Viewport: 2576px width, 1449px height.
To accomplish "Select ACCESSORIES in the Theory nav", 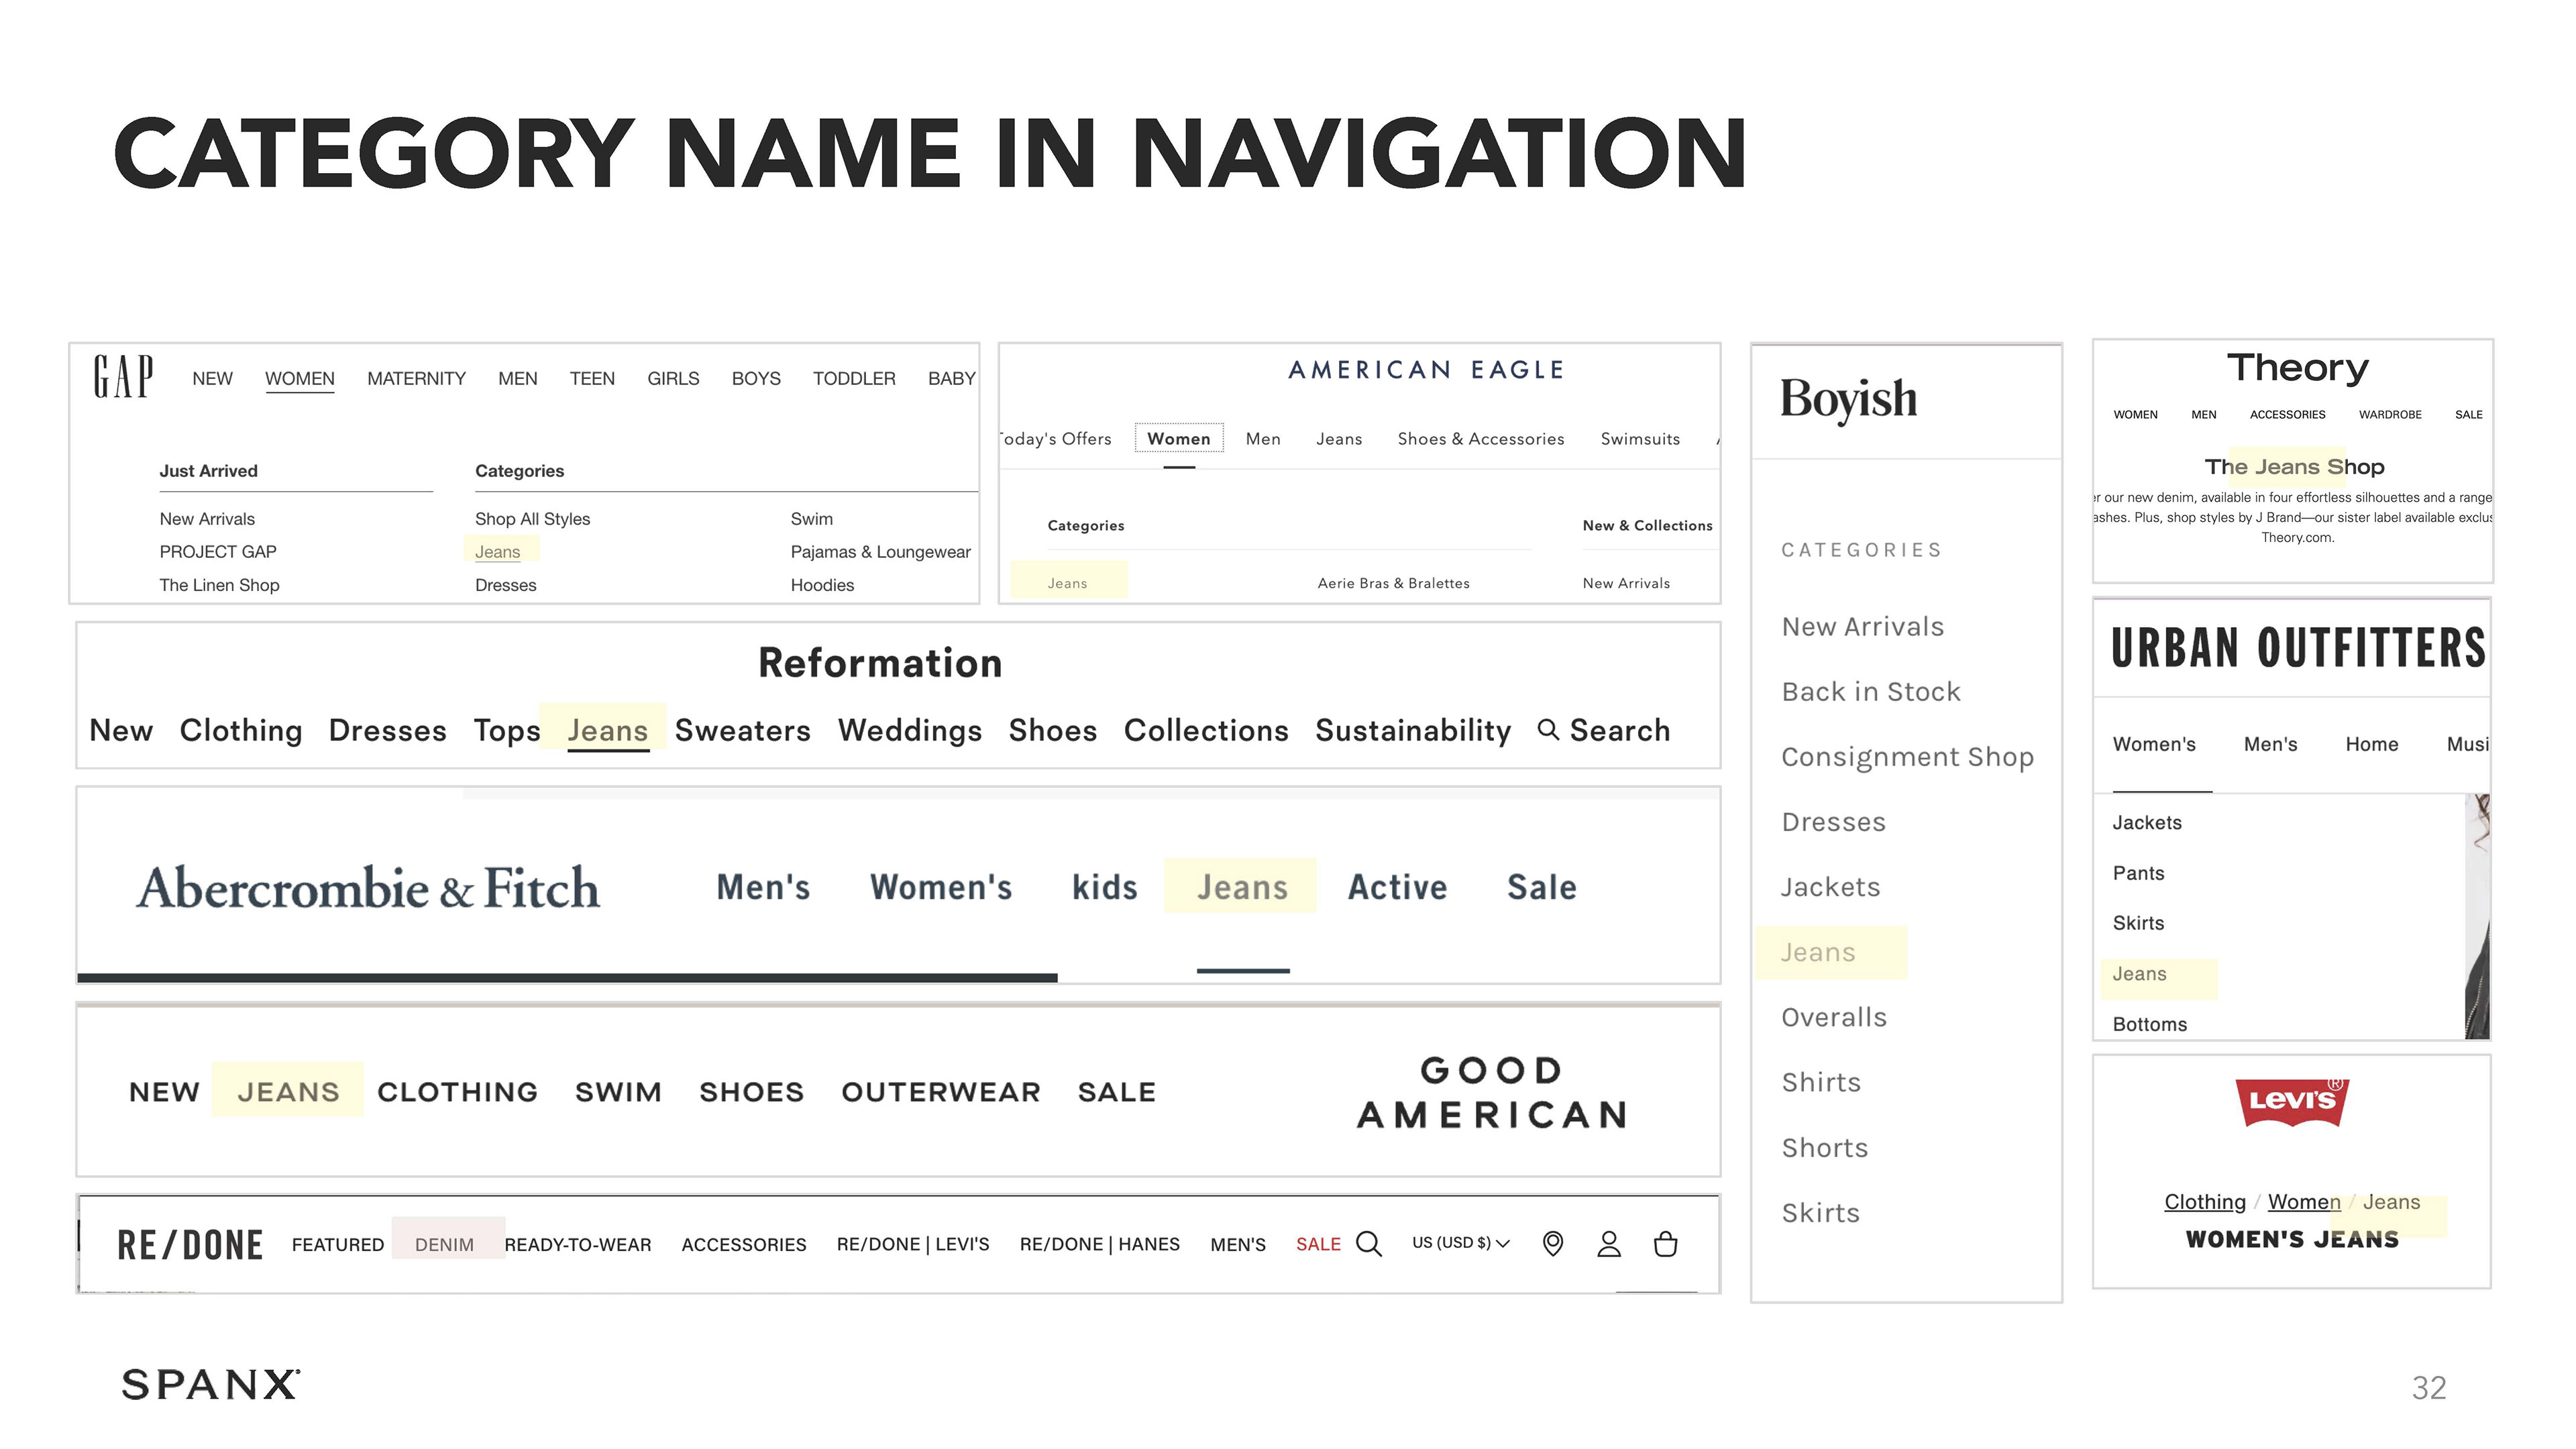I will tap(2288, 415).
